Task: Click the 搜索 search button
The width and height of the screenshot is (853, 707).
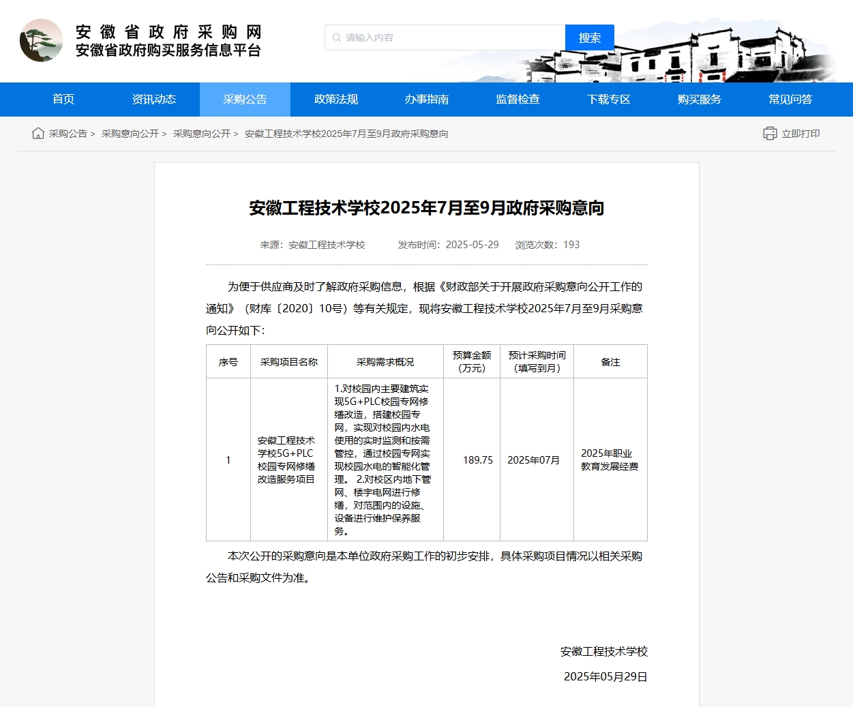Action: point(590,37)
